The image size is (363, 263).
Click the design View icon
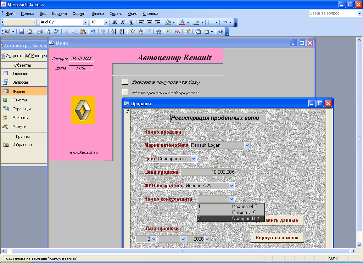coord(7,32)
